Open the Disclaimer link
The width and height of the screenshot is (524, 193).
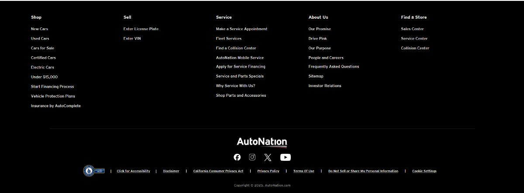click(171, 171)
